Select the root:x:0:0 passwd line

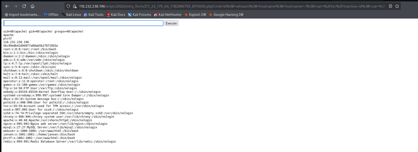pyautogui.click(x=30, y=49)
